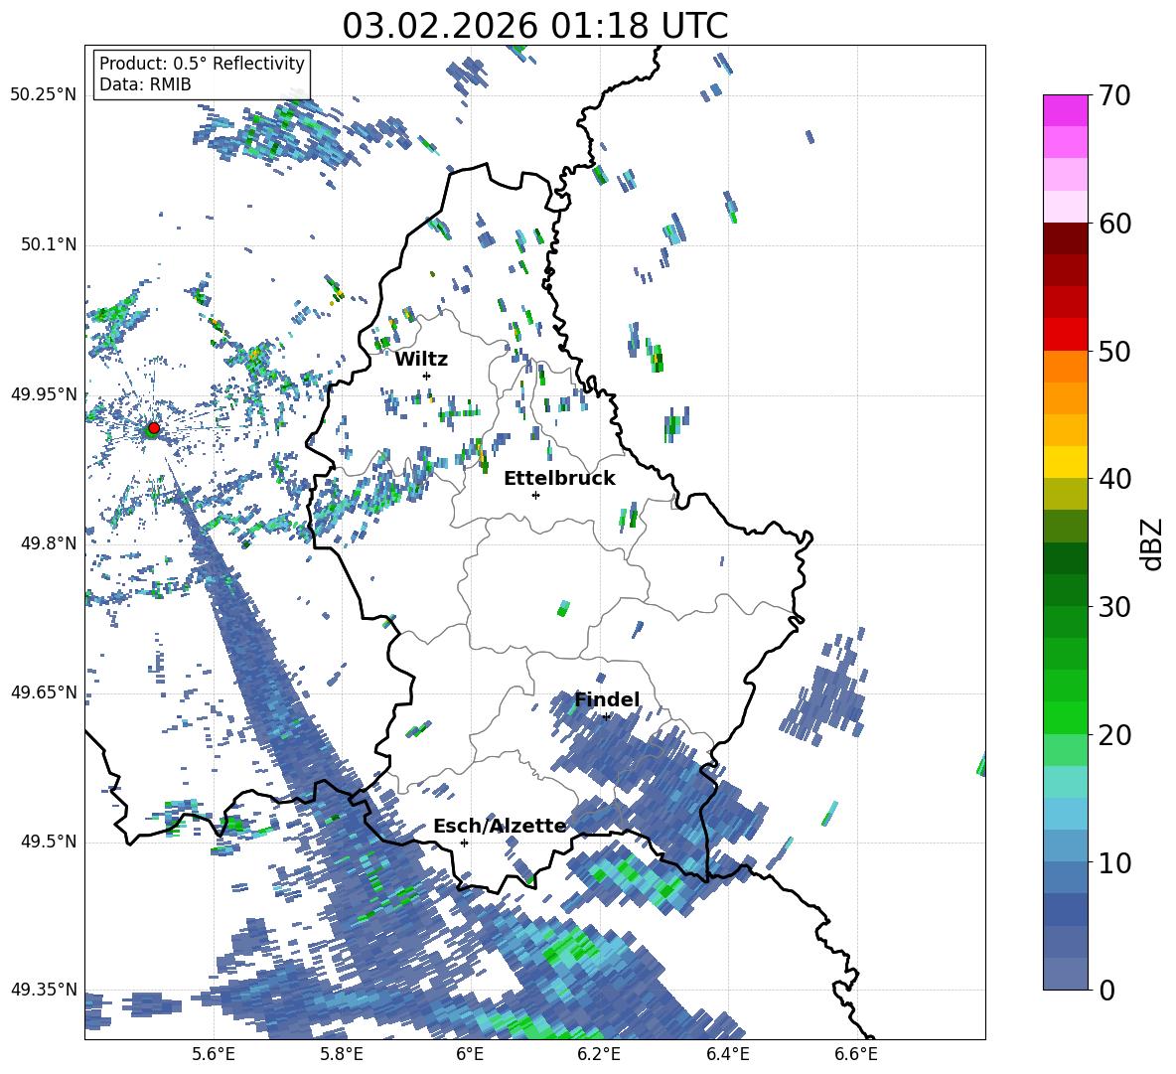This screenshot has height=1074, width=1176.
Task: Click the 49.95°N latitude label
Action: point(43,393)
